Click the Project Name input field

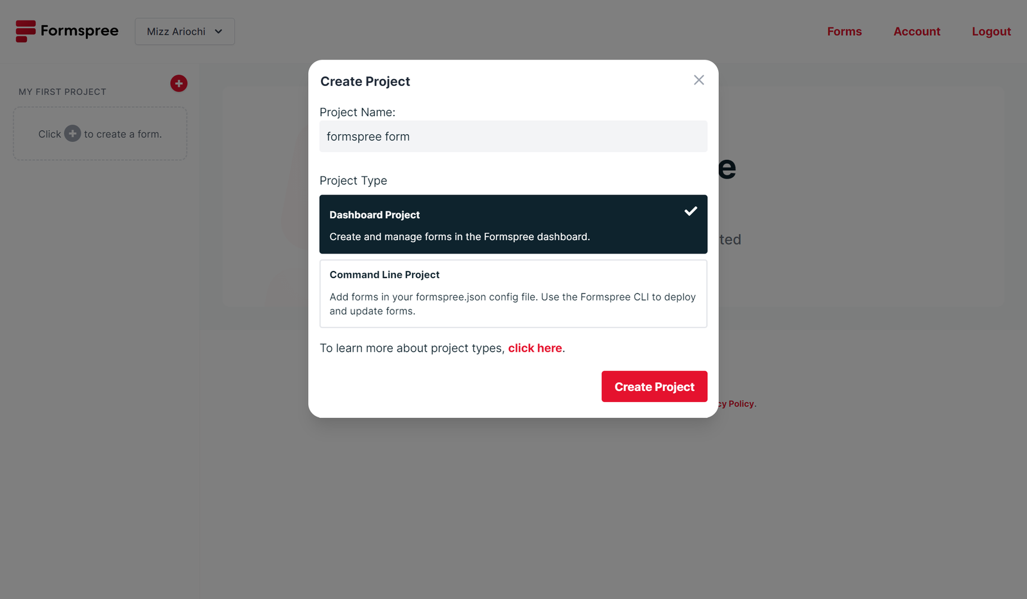(x=513, y=136)
